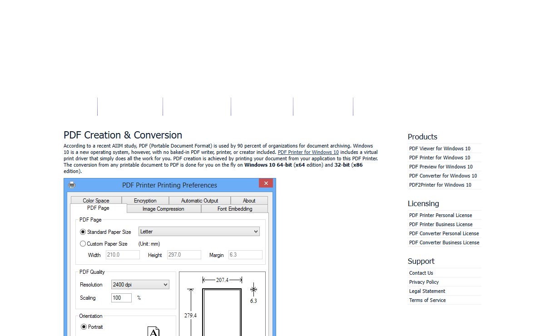The image size is (545, 336).
Task: Click the page layout preview diagram
Action: 222,304
